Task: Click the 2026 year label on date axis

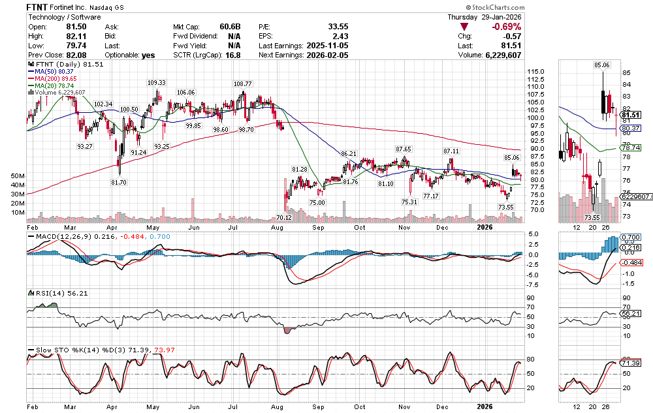Action: (x=484, y=227)
